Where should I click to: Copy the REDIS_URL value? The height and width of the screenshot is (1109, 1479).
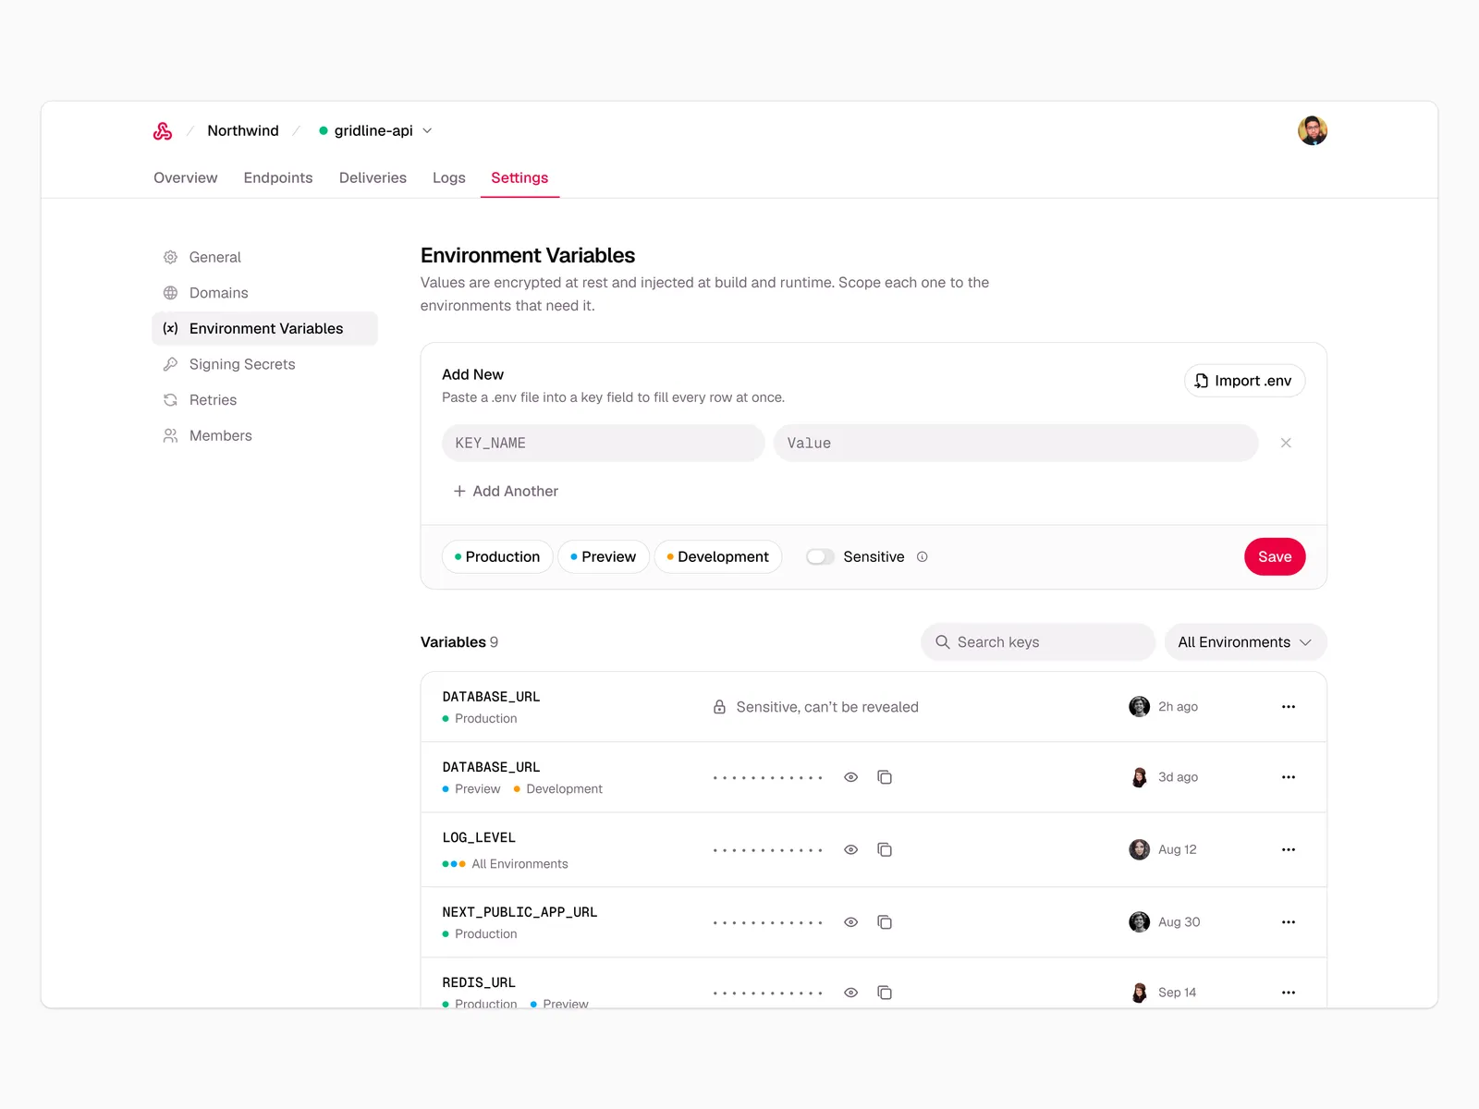coord(885,993)
